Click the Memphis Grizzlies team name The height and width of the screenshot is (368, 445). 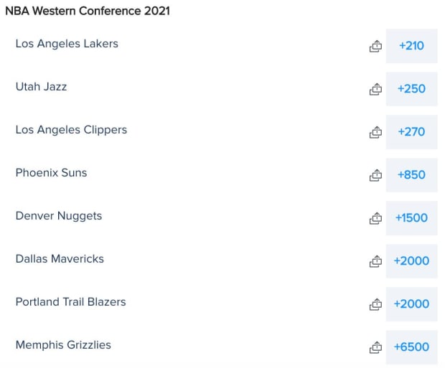(x=63, y=345)
